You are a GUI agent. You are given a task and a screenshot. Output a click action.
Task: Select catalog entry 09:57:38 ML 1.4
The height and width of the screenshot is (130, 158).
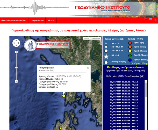click(124, 127)
